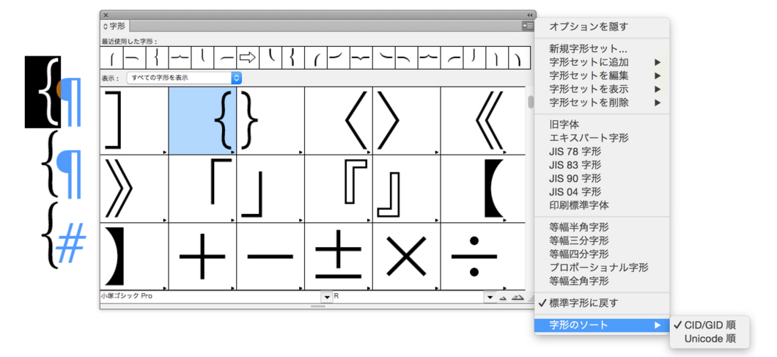Choose 印刷標準字体 from the menu
The width and height of the screenshot is (777, 357).
tap(602, 205)
